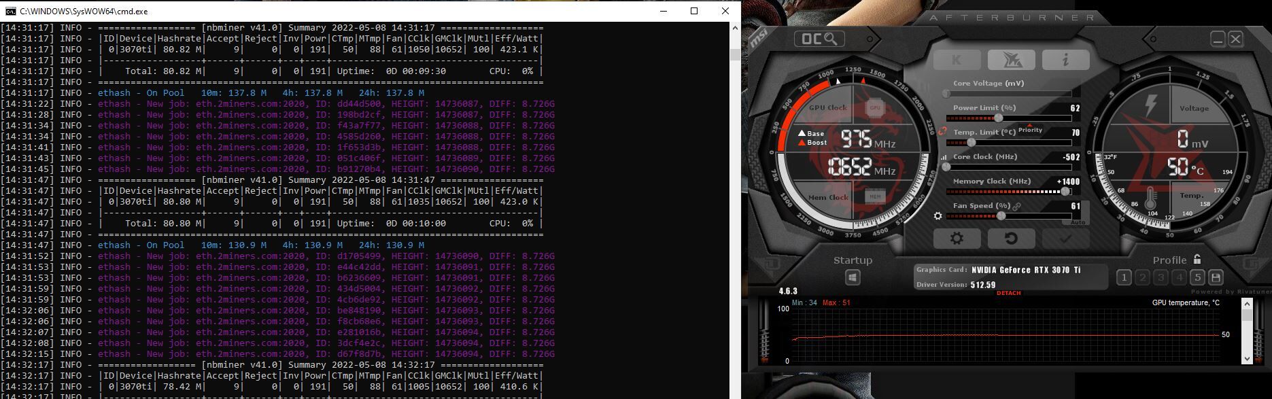Toggle power and temp limit link icon
Image resolution: width=1272 pixels, height=399 pixels.
tap(942, 131)
